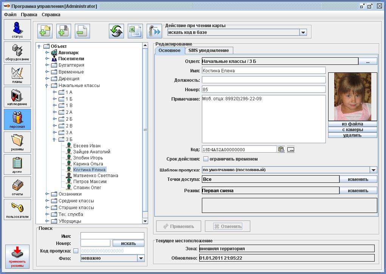Click the Должность input field
This screenshot has height=274, width=386.
tap(264, 80)
